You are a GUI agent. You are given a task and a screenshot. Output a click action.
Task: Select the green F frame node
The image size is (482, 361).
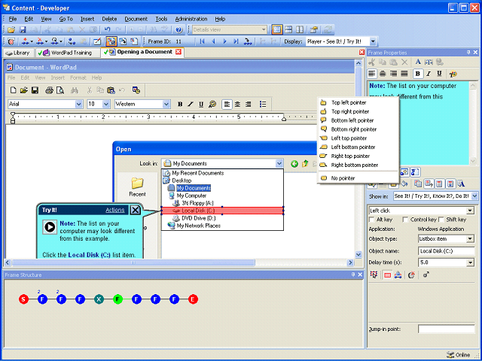click(117, 299)
